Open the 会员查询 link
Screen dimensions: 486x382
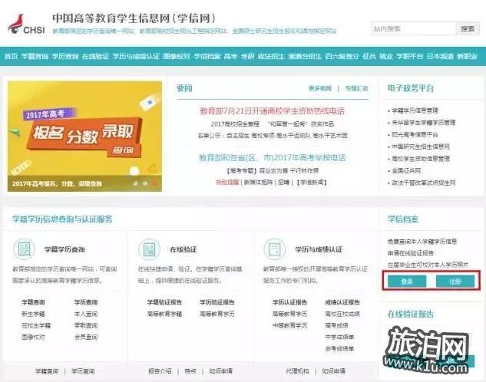tap(86, 337)
